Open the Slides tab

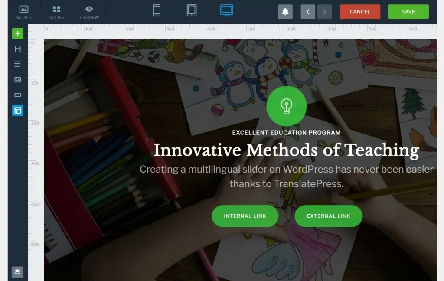[x=56, y=12]
